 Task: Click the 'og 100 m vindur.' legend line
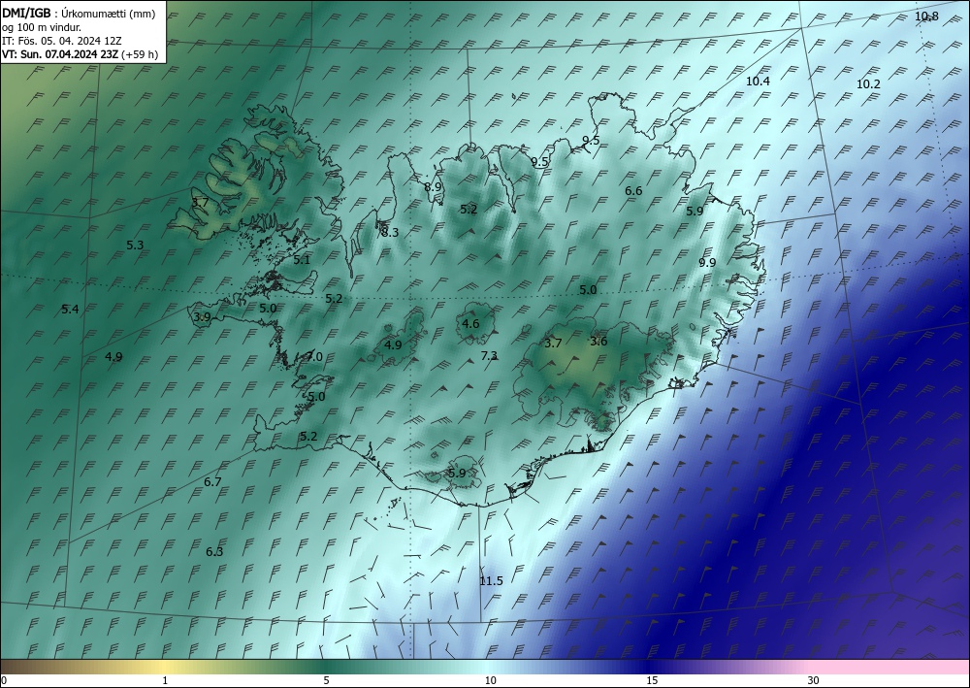tap(42, 27)
